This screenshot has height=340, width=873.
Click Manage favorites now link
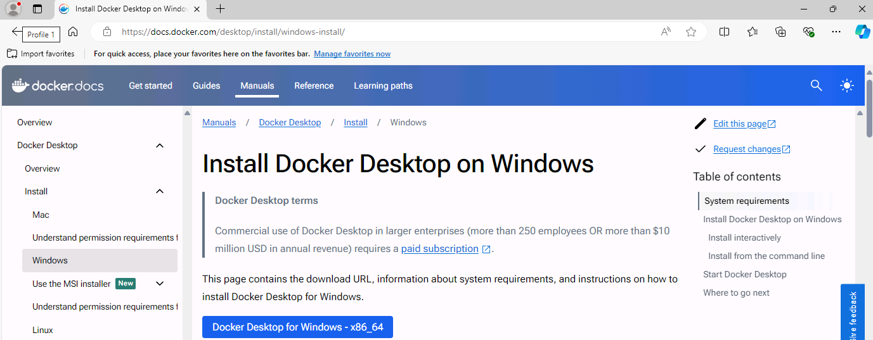pos(352,54)
